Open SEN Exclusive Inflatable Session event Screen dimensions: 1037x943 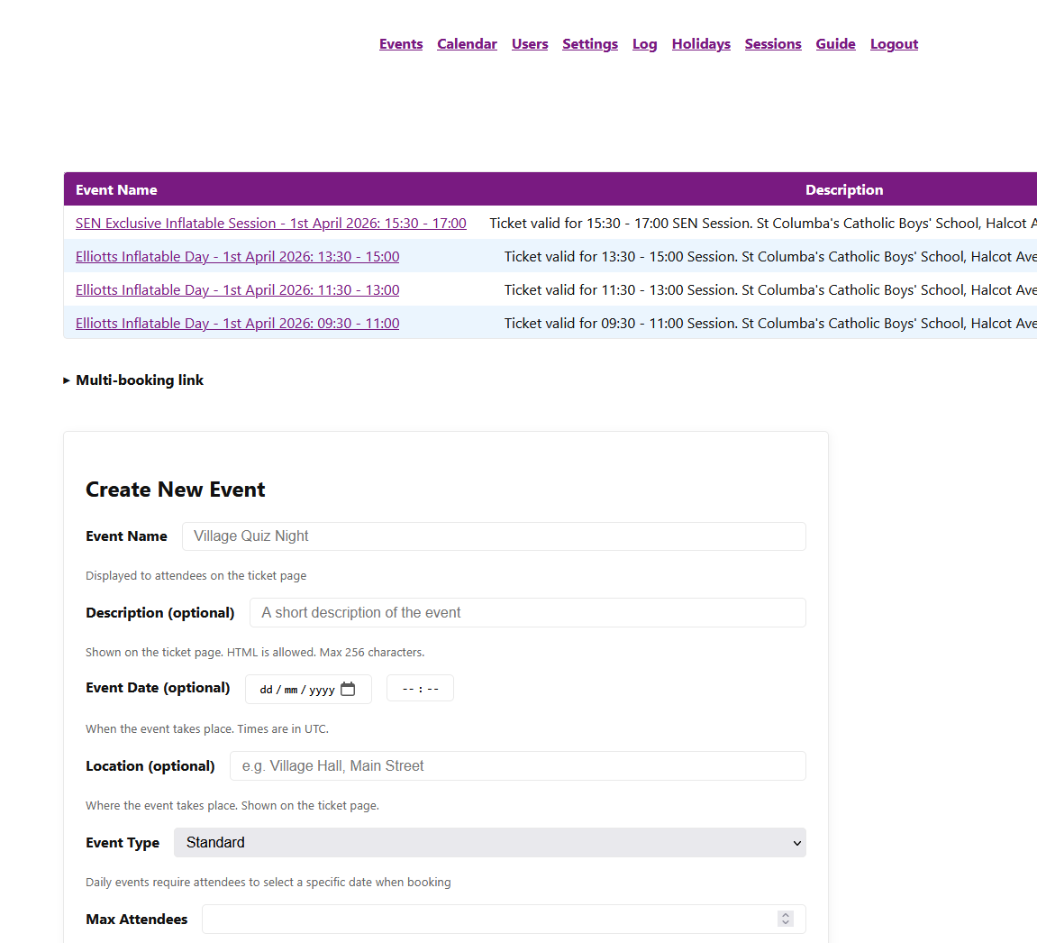point(270,224)
